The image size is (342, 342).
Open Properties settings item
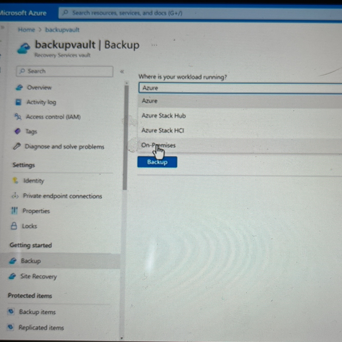[x=36, y=211]
